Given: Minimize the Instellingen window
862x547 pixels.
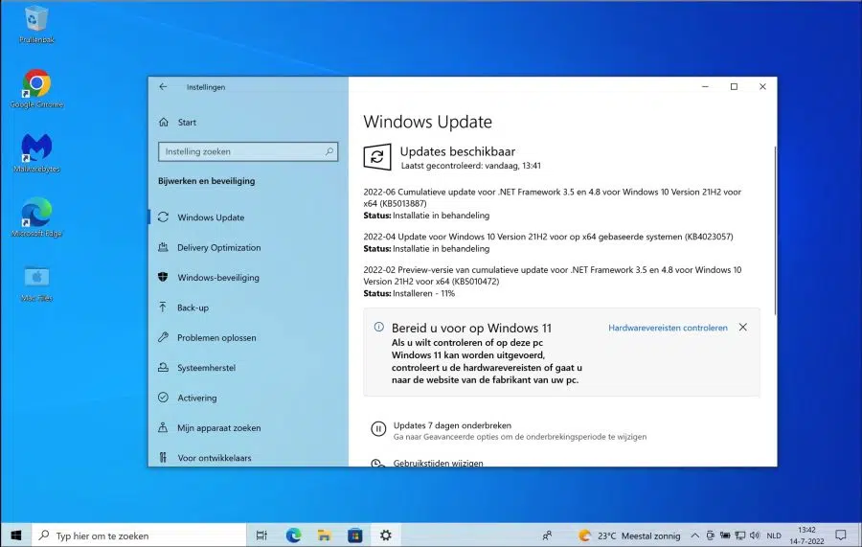Looking at the screenshot, I should [x=705, y=87].
